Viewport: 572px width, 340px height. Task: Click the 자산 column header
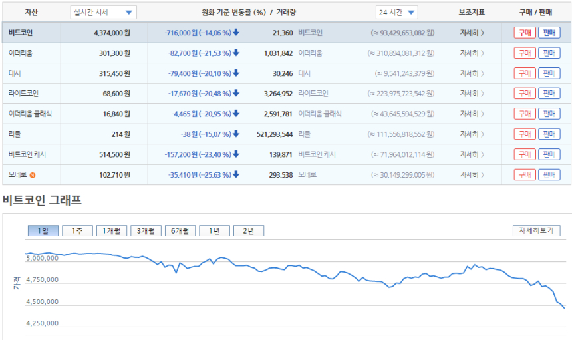(31, 13)
